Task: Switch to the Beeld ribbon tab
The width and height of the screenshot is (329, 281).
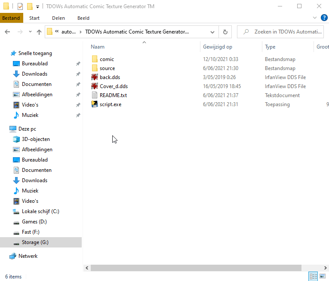Action: (83, 18)
